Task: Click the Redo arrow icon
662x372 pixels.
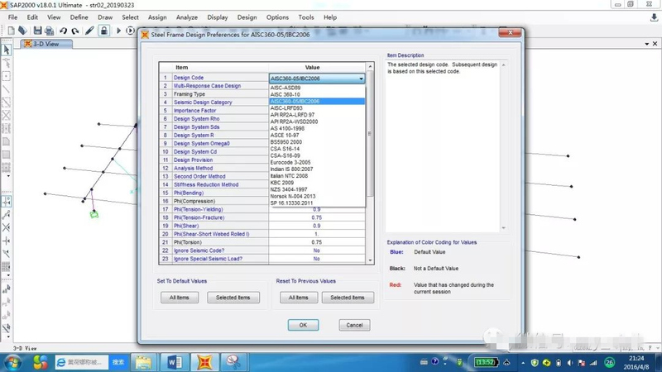Action: click(x=75, y=31)
